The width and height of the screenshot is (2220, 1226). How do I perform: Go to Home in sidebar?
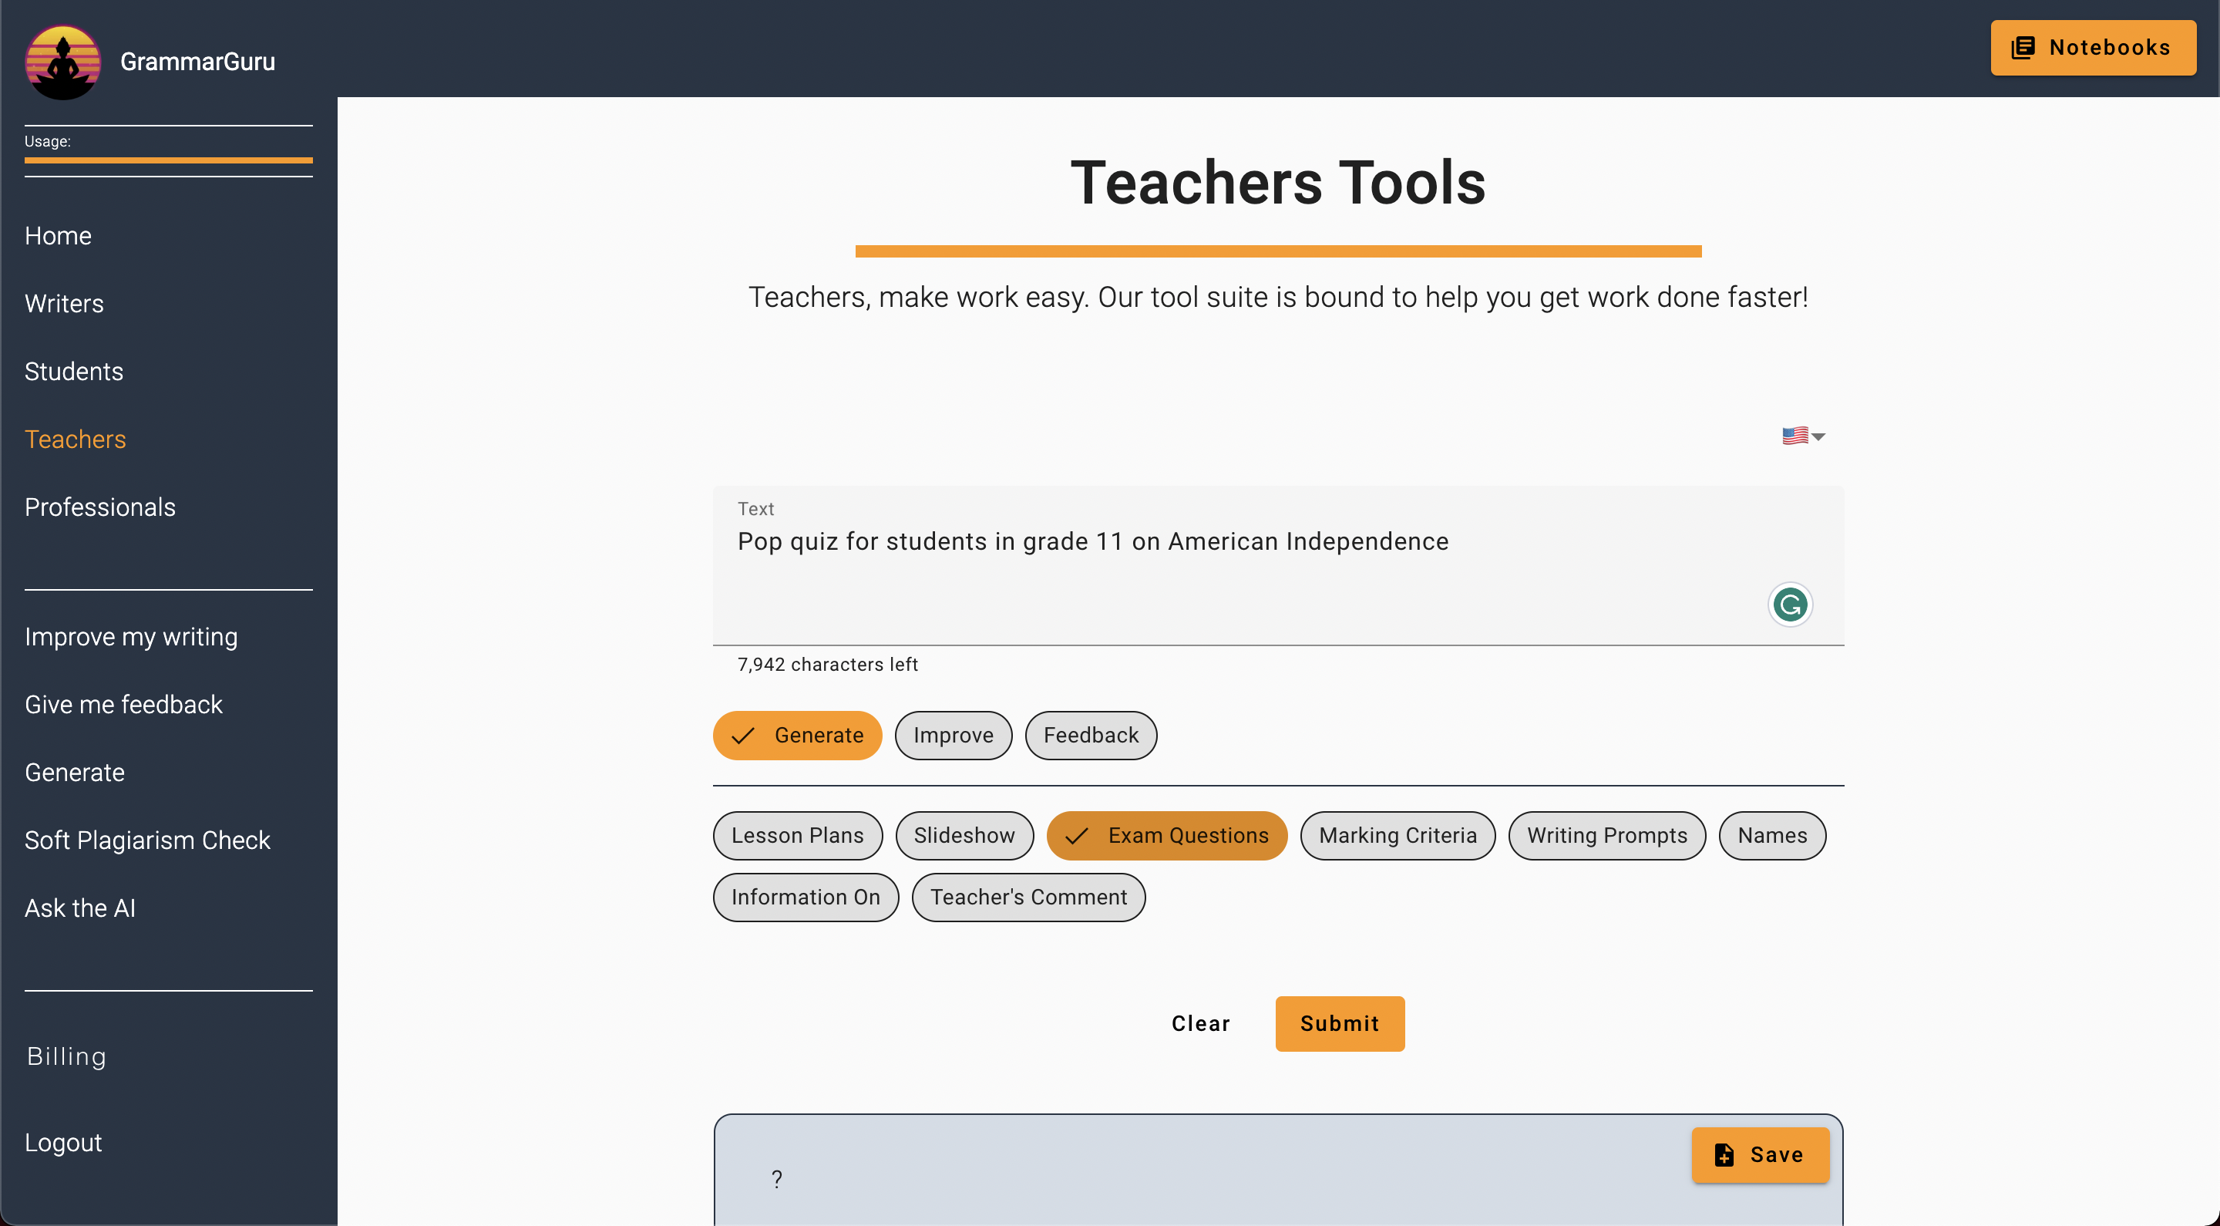tap(58, 235)
